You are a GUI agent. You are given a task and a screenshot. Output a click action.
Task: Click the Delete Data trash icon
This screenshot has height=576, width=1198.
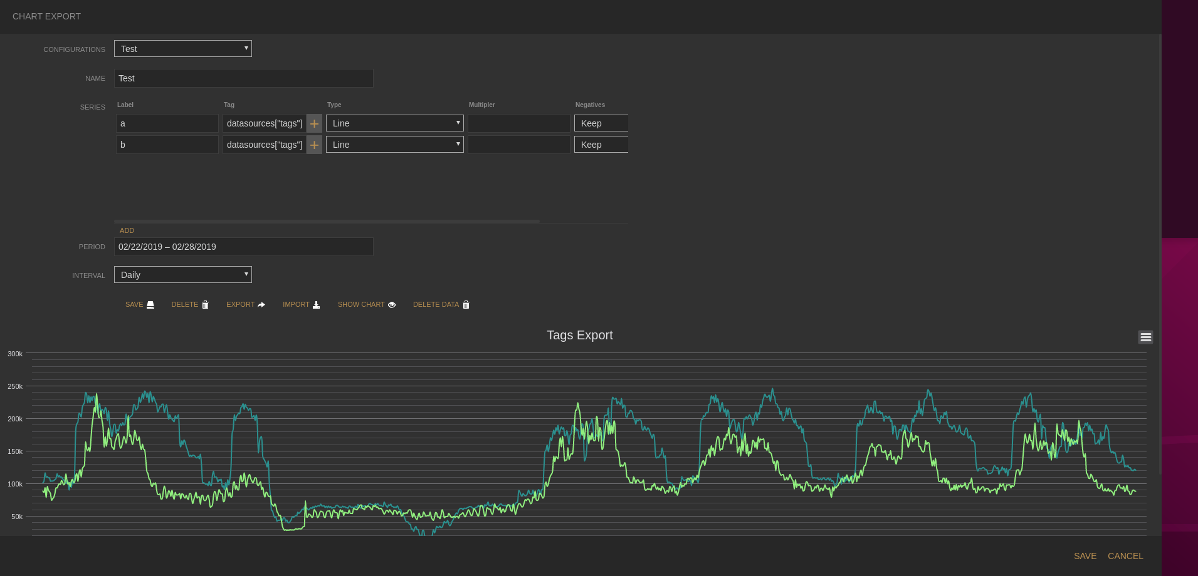466,304
